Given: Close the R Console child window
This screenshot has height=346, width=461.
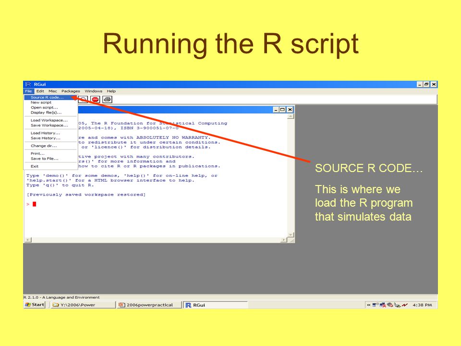Looking at the screenshot, I should (x=290, y=110).
